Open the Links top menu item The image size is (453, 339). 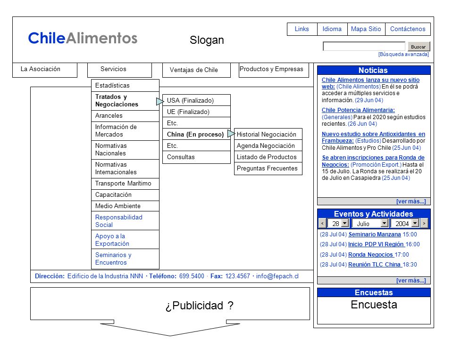tap(302, 29)
